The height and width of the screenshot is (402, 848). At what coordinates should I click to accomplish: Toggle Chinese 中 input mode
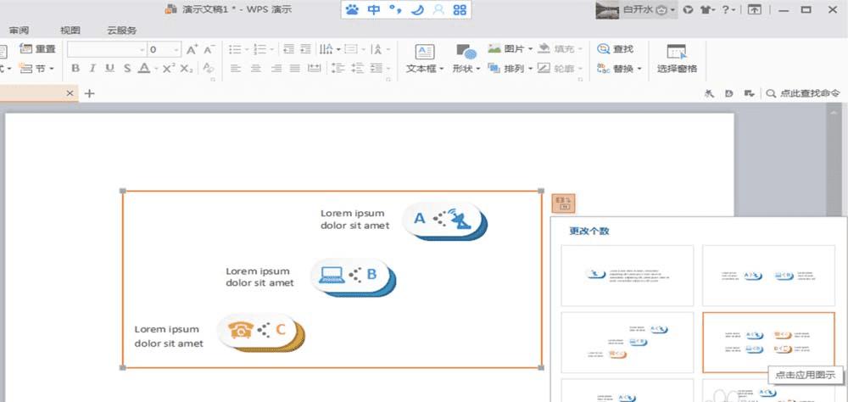click(x=374, y=9)
